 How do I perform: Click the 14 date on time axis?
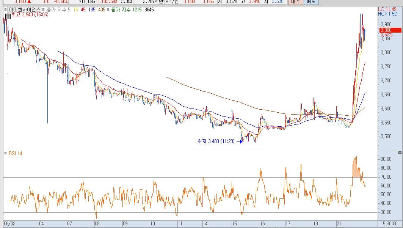[205, 223]
